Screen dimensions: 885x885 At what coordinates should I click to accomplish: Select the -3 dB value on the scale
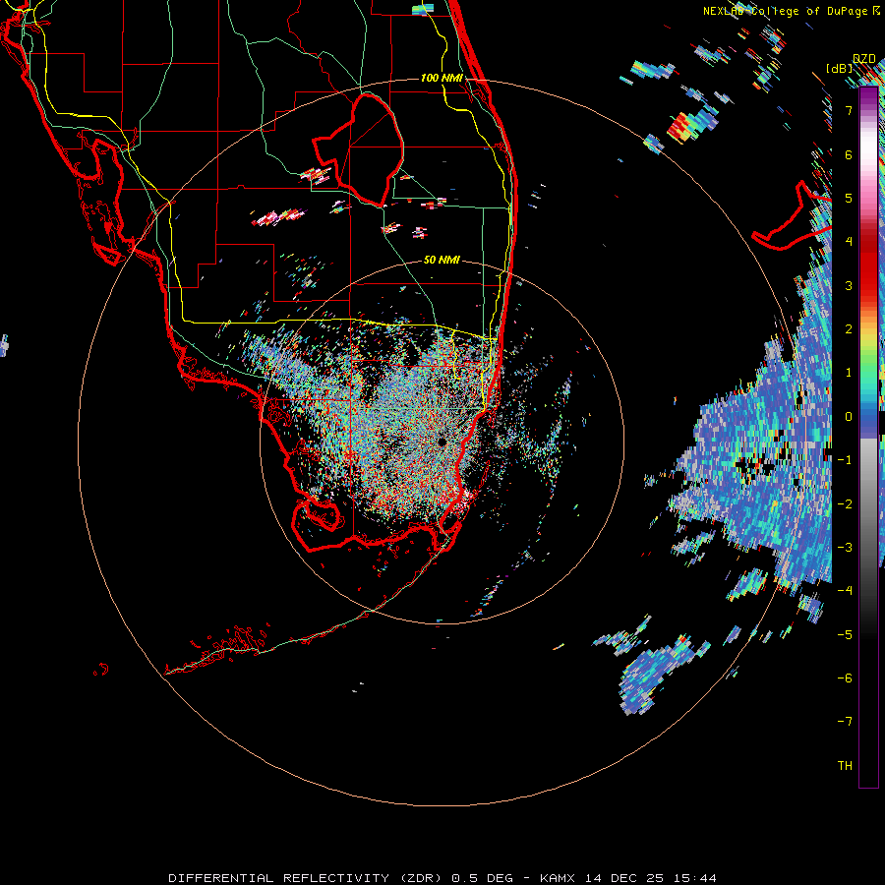click(845, 548)
